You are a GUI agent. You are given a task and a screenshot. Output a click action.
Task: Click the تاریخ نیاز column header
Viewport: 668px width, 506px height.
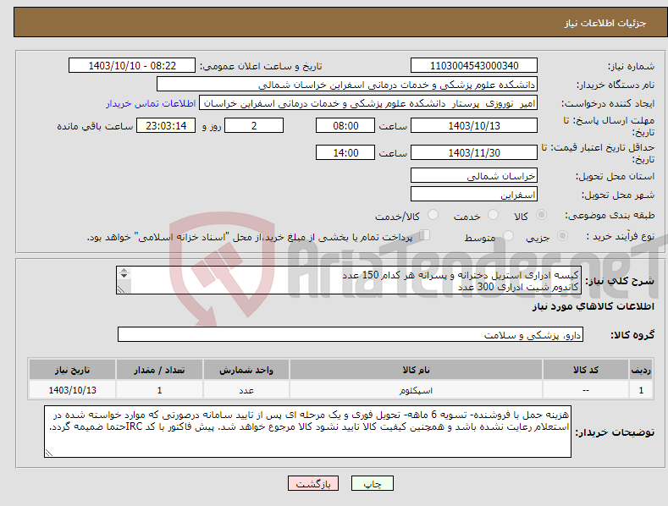(x=73, y=370)
